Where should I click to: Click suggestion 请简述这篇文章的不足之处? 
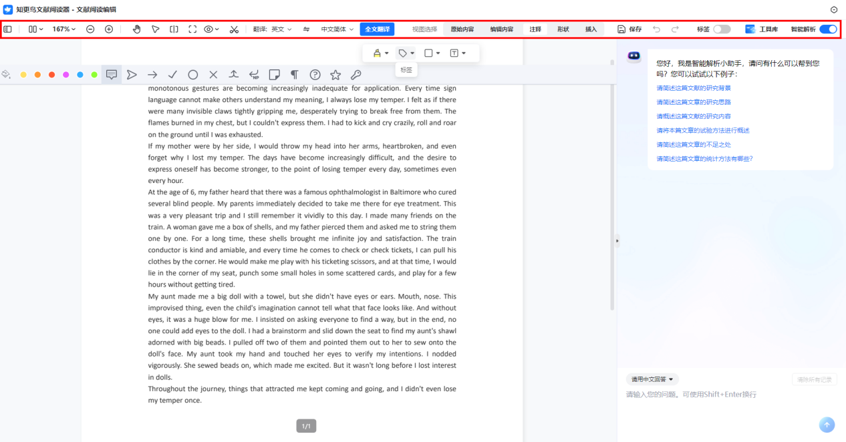tap(694, 144)
